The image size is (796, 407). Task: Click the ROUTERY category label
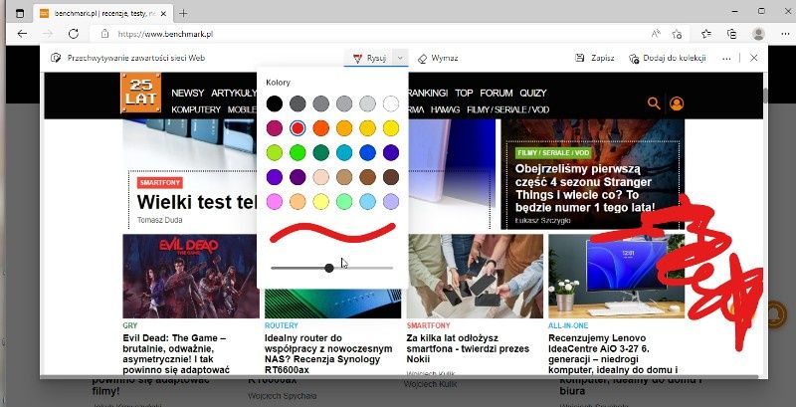click(x=282, y=325)
